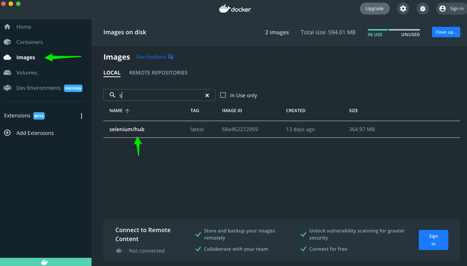Sort by the TAG column header
Viewport: 467px width, 266px height.
tap(195, 111)
